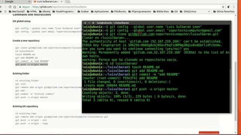Click 'git add README.md' line on the webpage
This screenshot has width=241, height=135.
(x=26, y=58)
